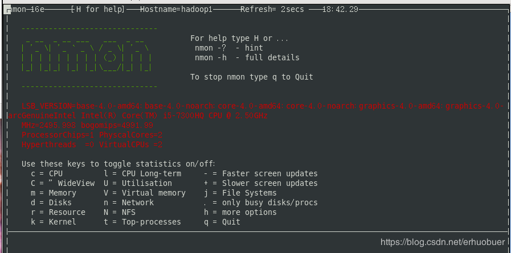This screenshot has height=253, width=511.
Task: Click the terminal cursor block at top-left
Action: coord(9,10)
